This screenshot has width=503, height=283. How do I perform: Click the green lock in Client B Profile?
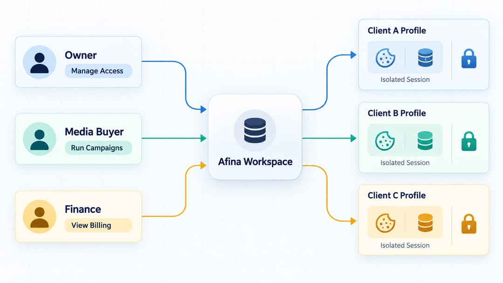[x=469, y=141]
